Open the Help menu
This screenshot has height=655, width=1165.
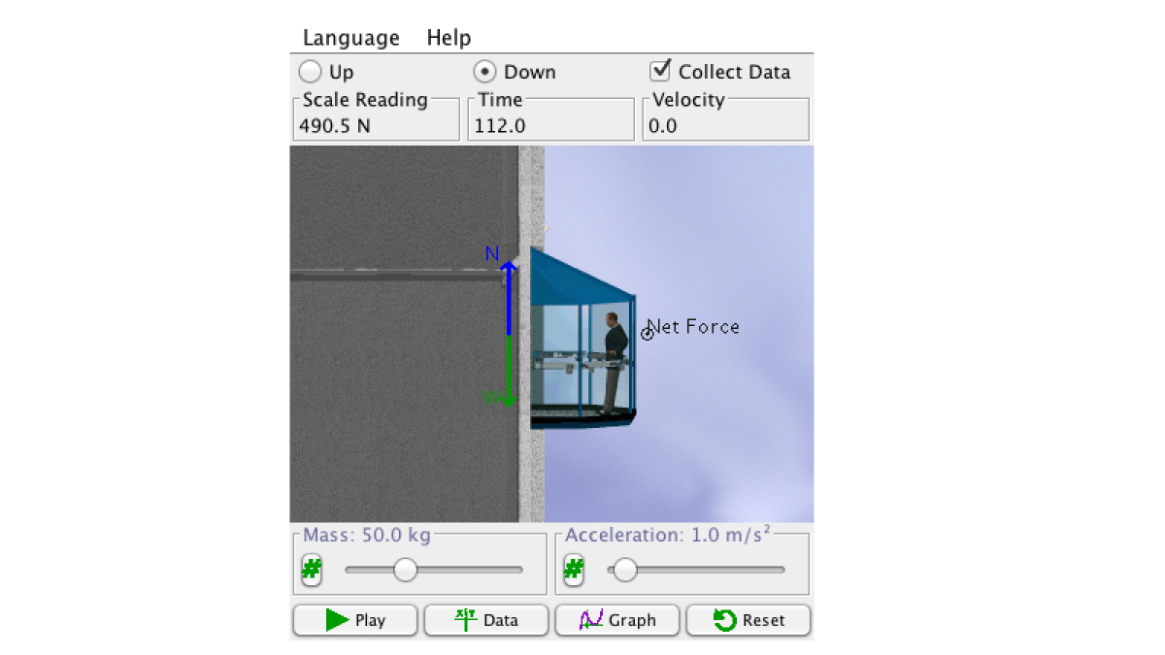[x=449, y=37]
